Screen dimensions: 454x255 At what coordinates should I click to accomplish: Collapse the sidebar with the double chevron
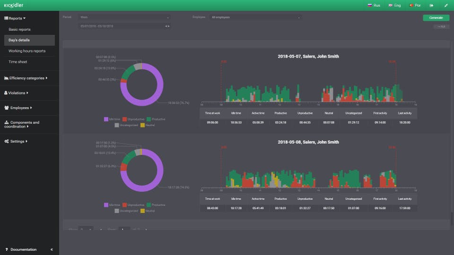tap(52, 249)
